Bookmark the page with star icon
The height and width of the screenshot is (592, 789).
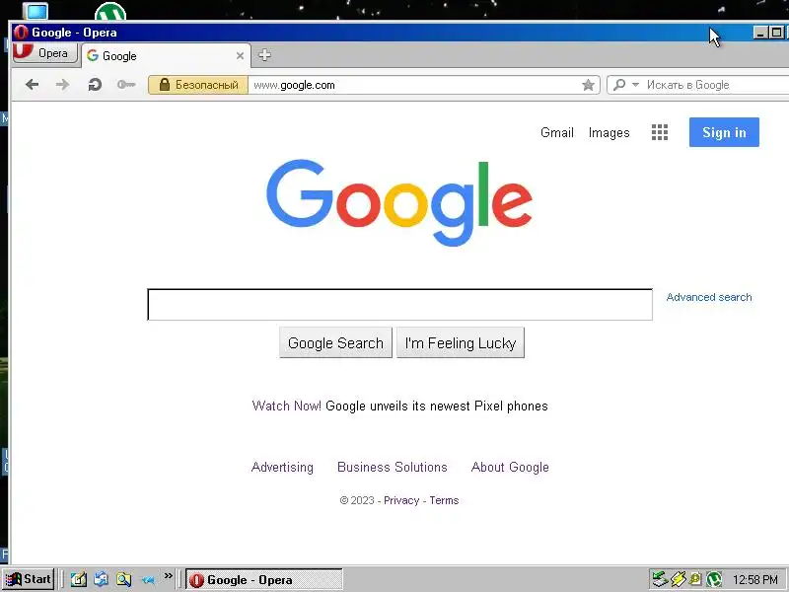588,85
